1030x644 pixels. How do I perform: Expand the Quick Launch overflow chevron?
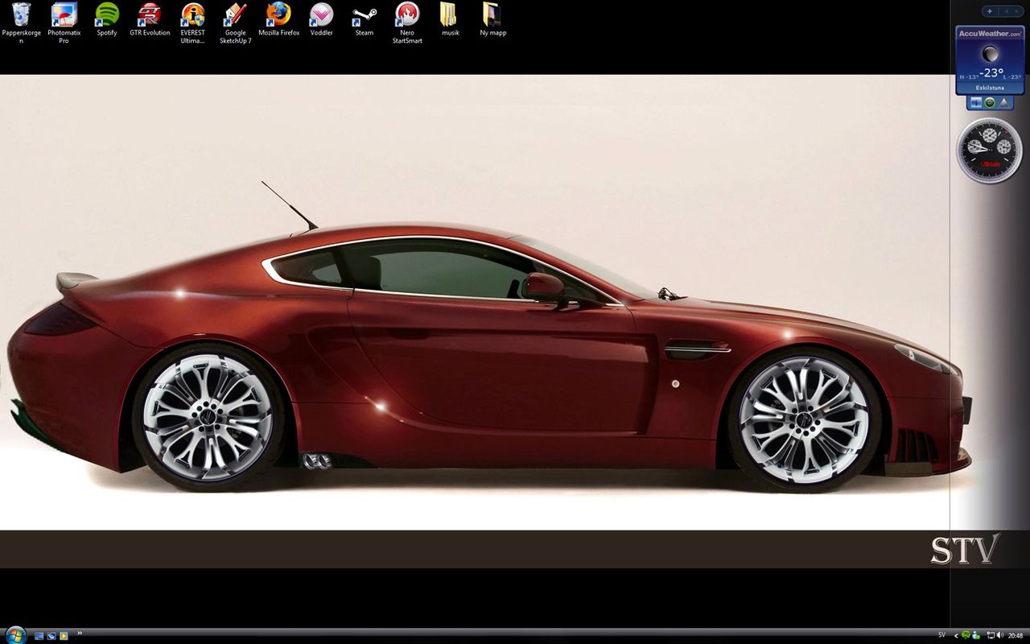click(x=80, y=634)
